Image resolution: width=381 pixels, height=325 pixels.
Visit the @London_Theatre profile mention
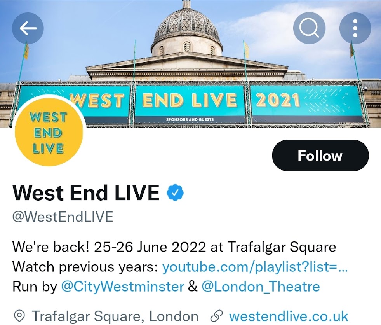click(x=261, y=287)
